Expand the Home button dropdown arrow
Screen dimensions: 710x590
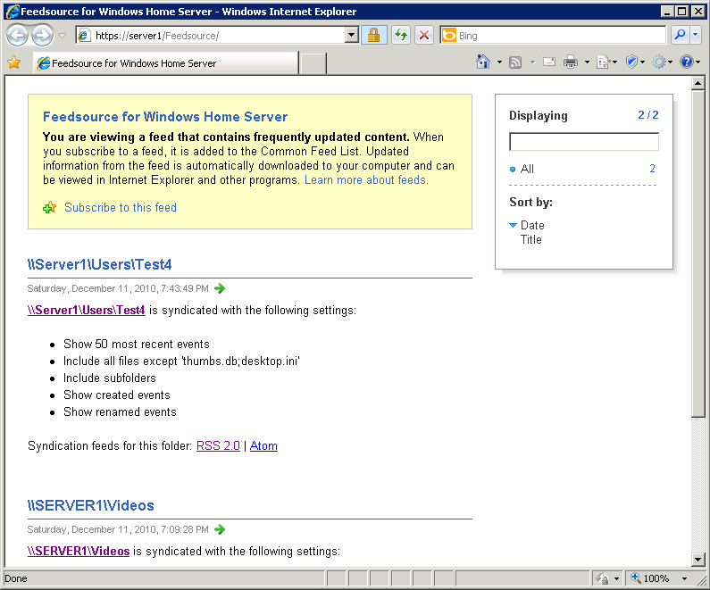point(499,62)
